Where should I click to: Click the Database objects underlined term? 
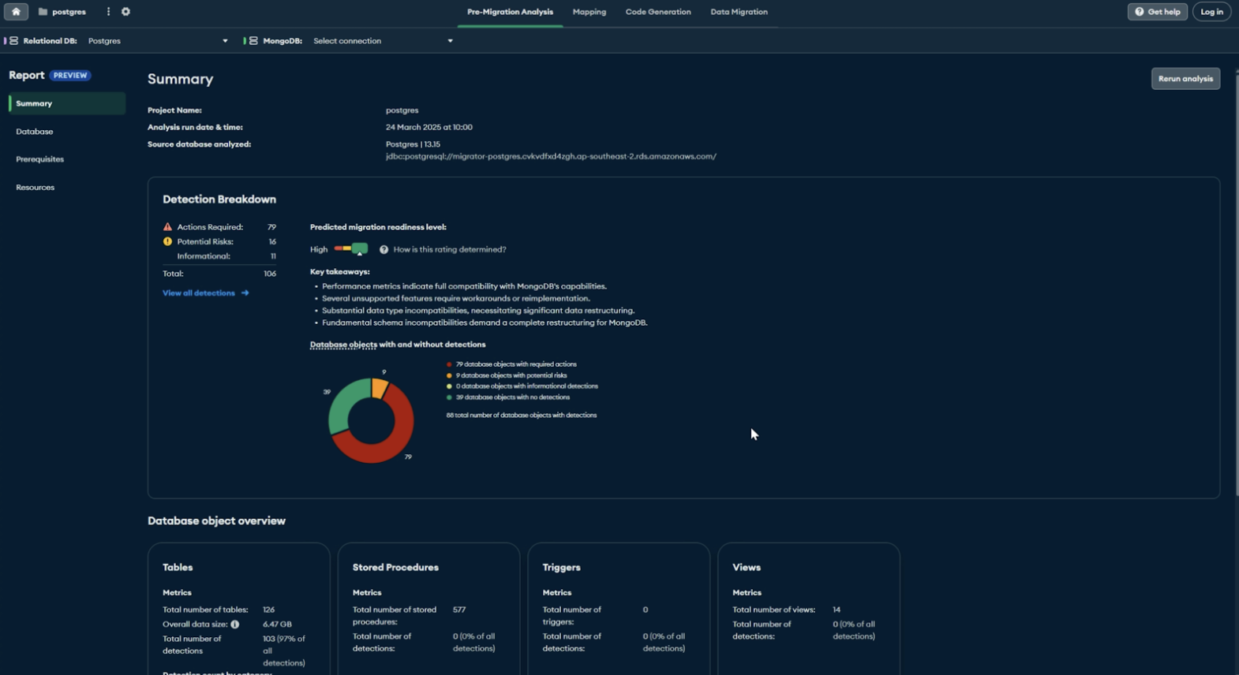click(x=343, y=345)
